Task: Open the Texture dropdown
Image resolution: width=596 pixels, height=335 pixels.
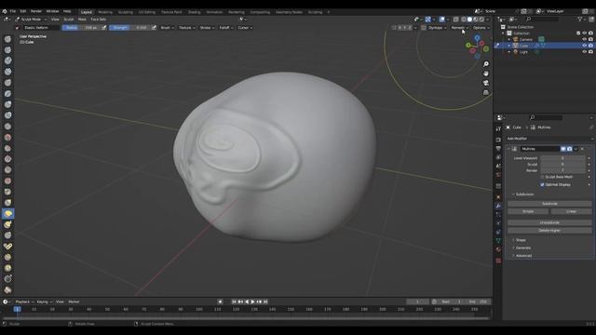Action: [186, 28]
